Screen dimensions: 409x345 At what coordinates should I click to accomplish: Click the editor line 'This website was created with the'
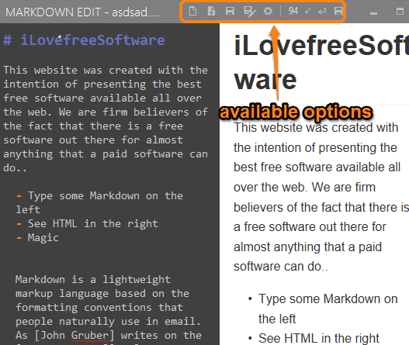point(106,70)
